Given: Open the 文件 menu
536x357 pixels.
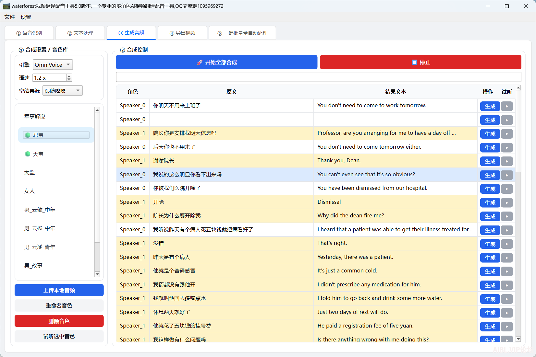Looking at the screenshot, I should (x=9, y=17).
